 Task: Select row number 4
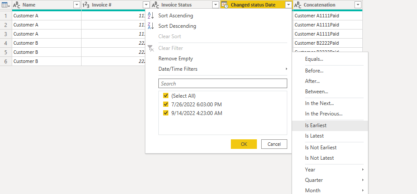pyautogui.click(x=6, y=43)
